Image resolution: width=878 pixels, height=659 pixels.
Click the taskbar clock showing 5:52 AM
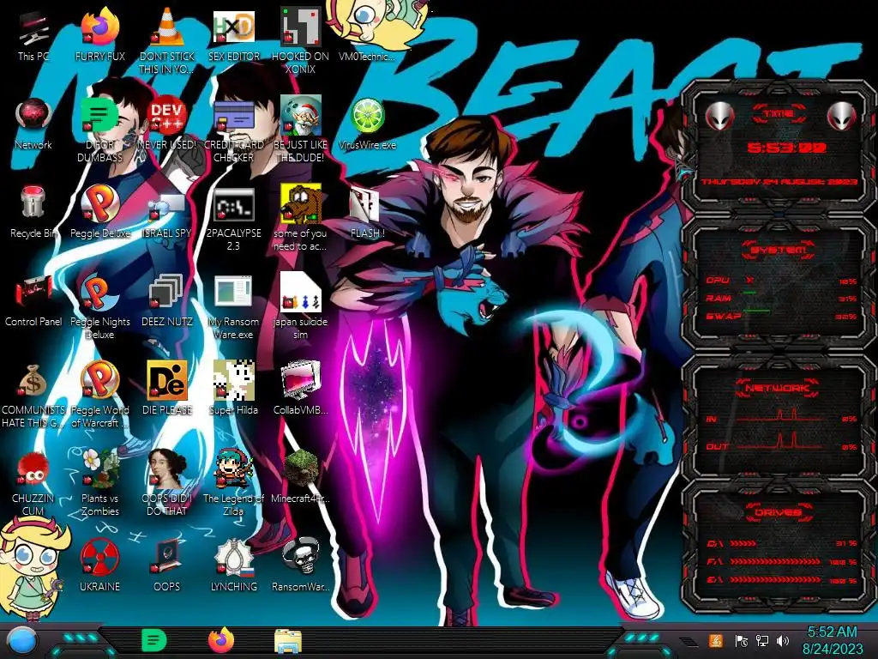[x=833, y=640]
